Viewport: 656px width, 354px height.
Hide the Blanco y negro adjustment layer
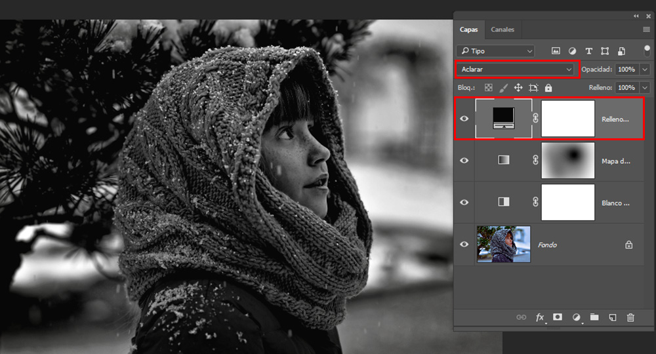pos(464,202)
